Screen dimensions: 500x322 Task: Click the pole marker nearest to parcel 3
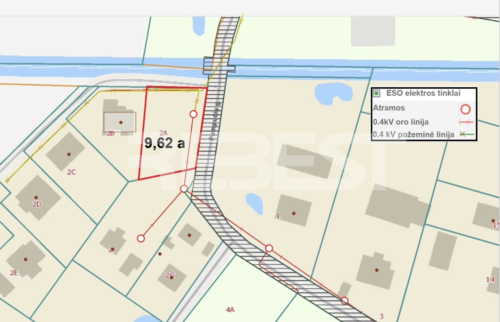[344, 300]
